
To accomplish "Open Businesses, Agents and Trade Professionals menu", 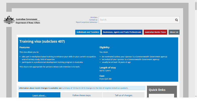I will pos(122,32).
